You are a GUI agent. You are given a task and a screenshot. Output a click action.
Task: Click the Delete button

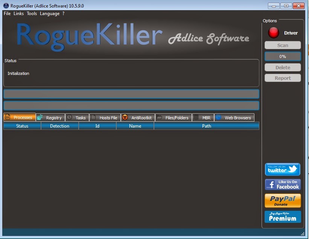pos(283,67)
